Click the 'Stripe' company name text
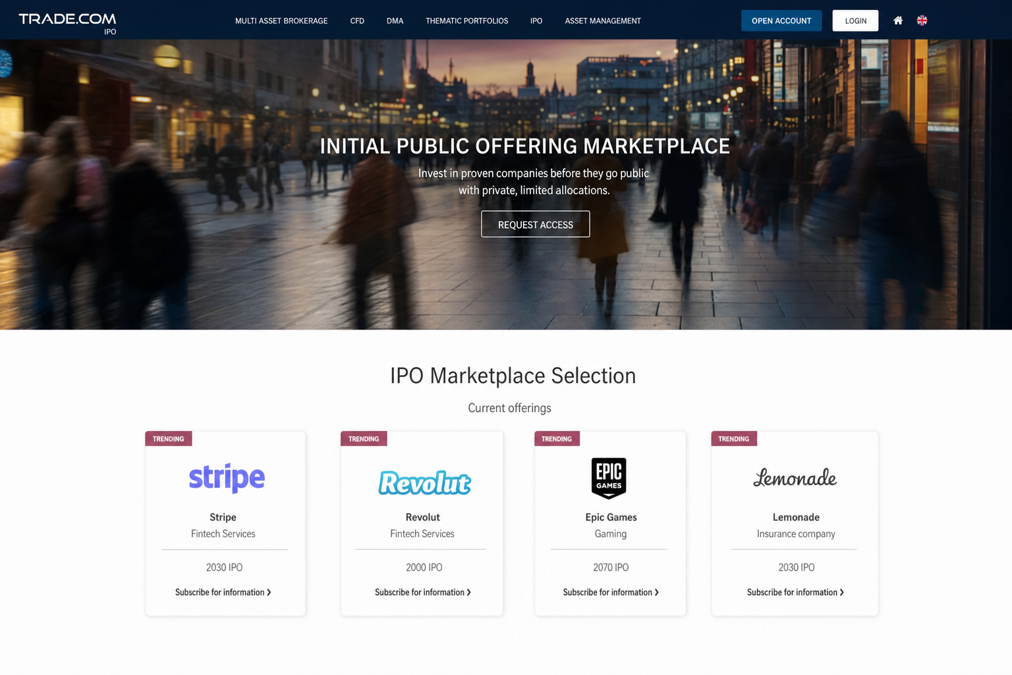This screenshot has width=1012, height=675. tap(223, 517)
